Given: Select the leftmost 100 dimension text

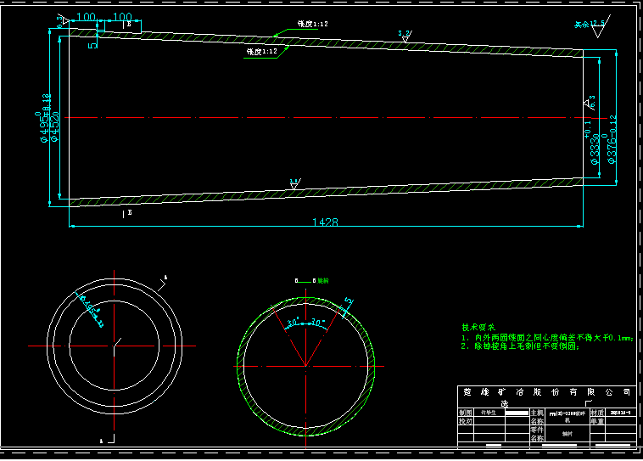Looking at the screenshot, I should [x=86, y=17].
